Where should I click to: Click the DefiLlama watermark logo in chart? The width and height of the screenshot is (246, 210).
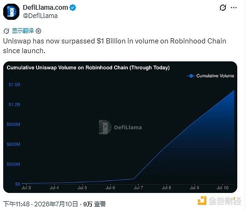pos(120,127)
